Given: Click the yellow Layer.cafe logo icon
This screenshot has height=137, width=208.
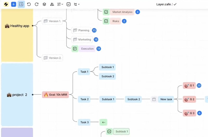Looking at the screenshot, I should (6, 4).
